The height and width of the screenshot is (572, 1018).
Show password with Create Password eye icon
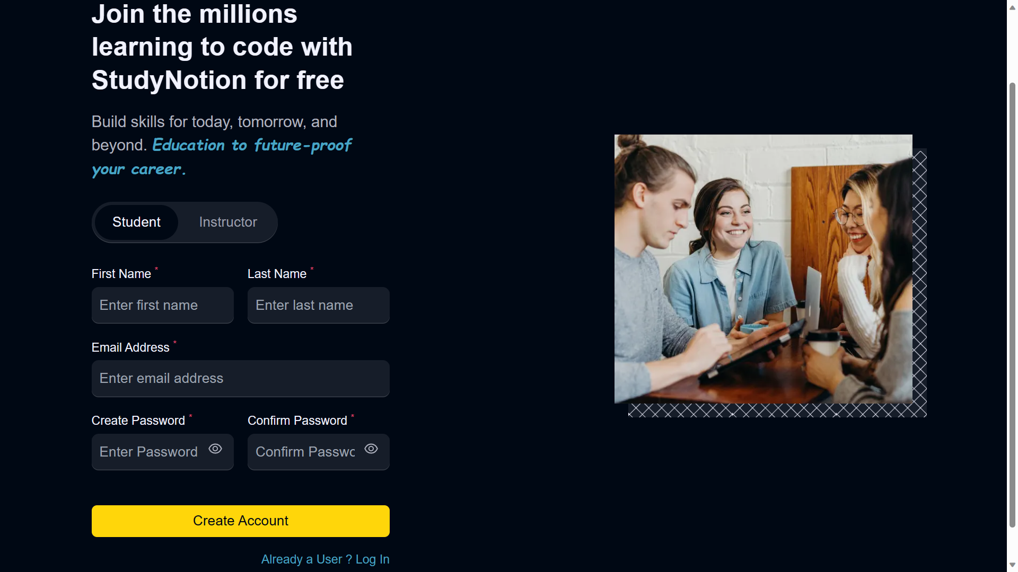[215, 449]
